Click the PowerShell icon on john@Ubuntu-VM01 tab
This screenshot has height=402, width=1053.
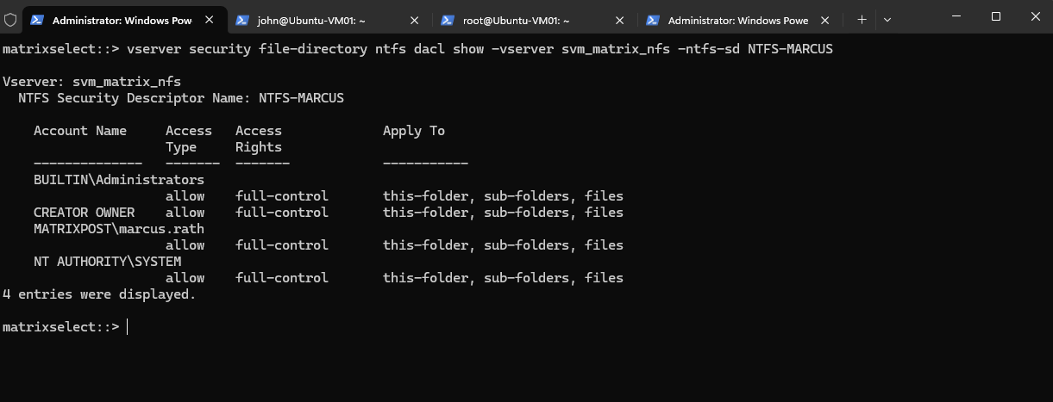click(x=242, y=20)
